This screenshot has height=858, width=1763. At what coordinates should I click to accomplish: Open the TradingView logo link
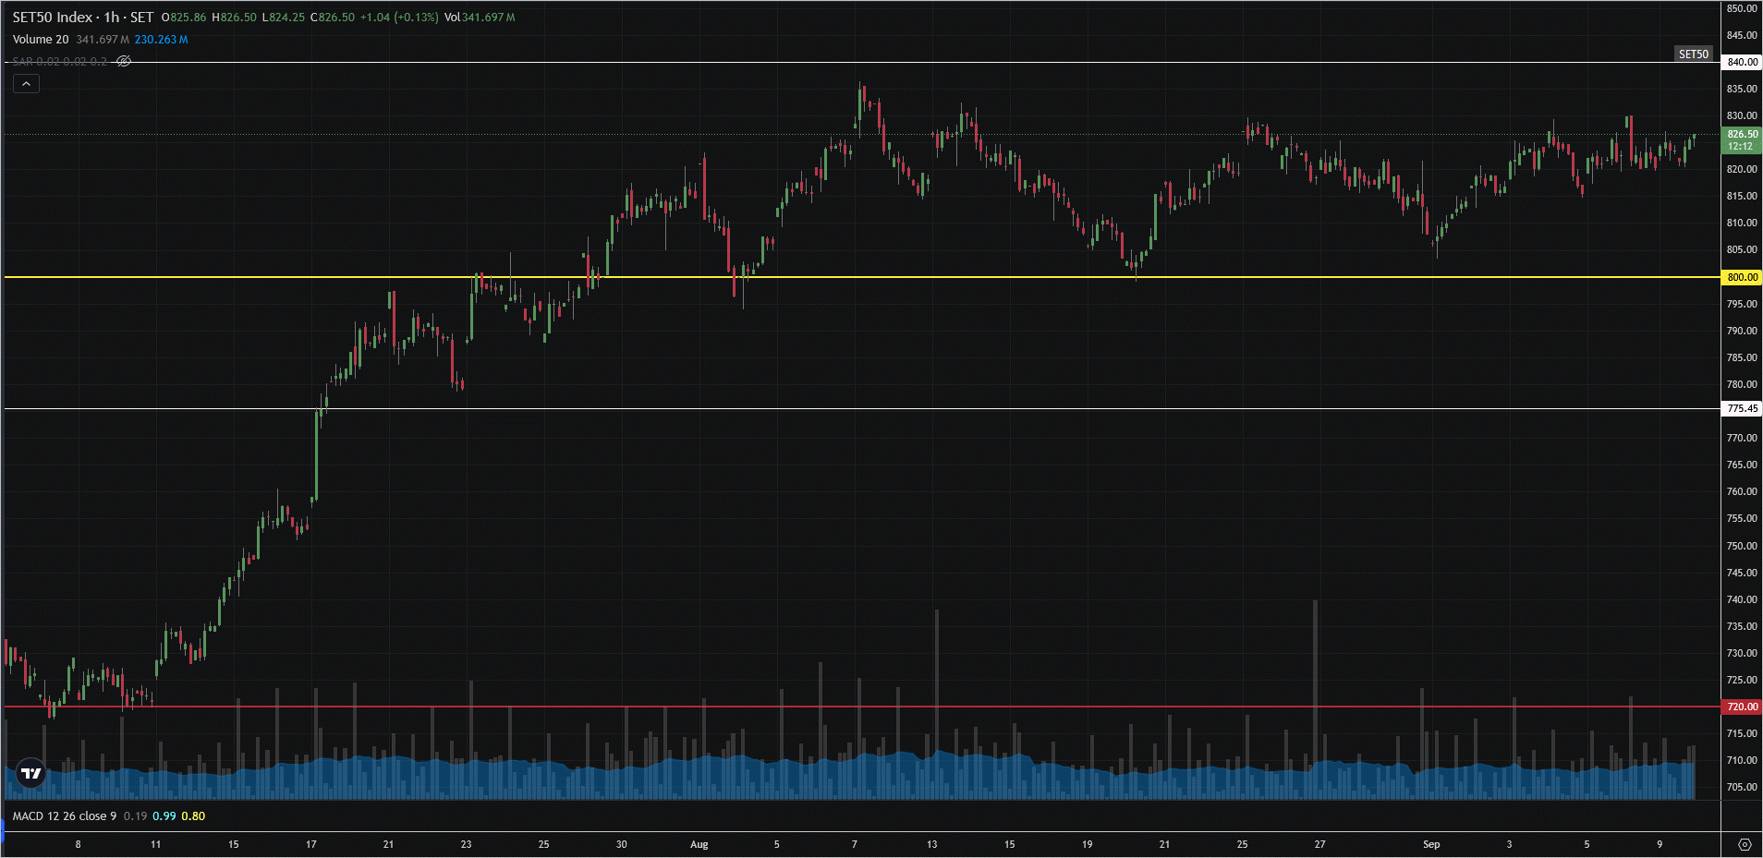[31, 773]
